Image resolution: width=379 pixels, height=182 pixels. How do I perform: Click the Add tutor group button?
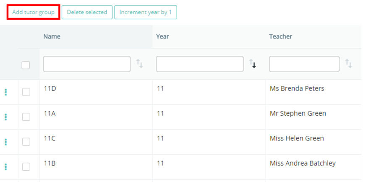(x=33, y=12)
